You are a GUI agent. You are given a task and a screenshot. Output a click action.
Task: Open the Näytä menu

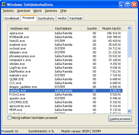coord(38,11)
